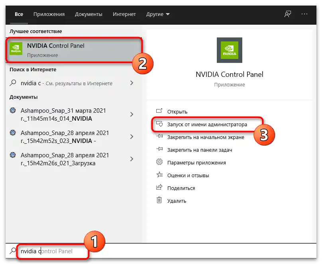Click the share icon for Поделиться
This screenshot has width=322, height=264.
coord(159,187)
